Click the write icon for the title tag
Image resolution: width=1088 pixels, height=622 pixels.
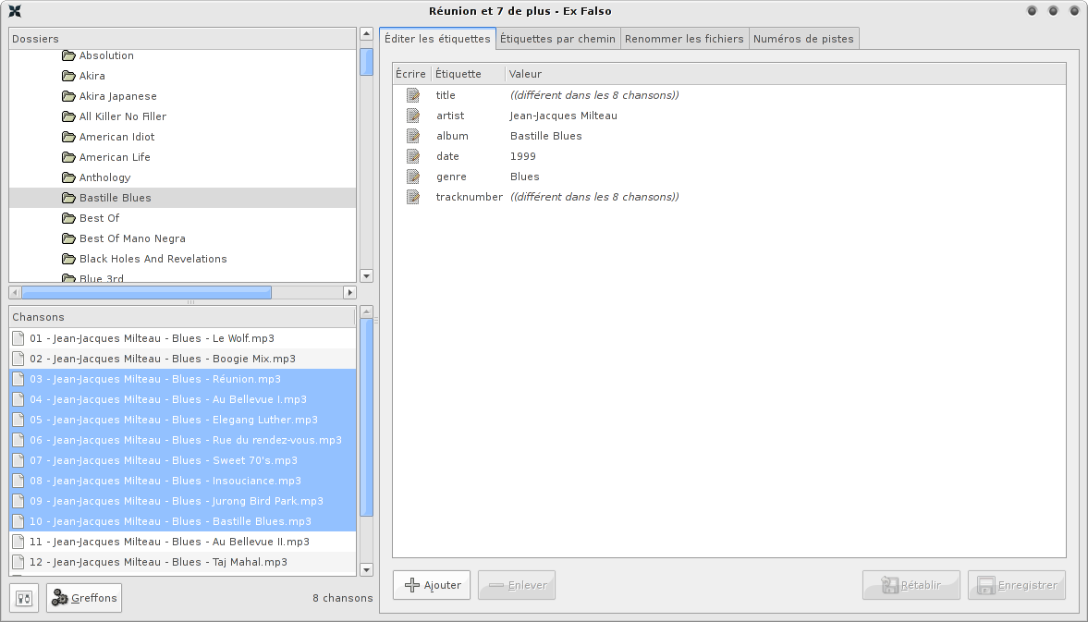[413, 95]
